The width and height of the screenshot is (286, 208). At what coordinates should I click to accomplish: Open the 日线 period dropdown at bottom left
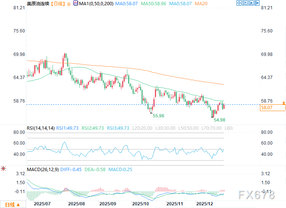[13, 204]
